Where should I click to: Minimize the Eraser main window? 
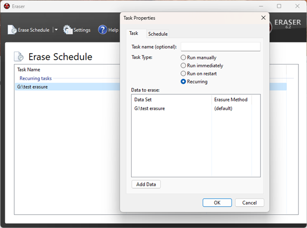pyautogui.click(x=261, y=6)
